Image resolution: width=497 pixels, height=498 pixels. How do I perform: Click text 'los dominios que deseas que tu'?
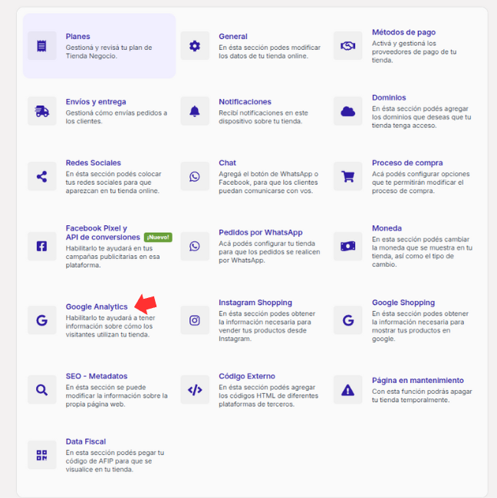421,117
